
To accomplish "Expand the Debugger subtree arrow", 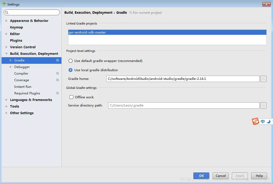I will pyautogui.click(x=11, y=67).
